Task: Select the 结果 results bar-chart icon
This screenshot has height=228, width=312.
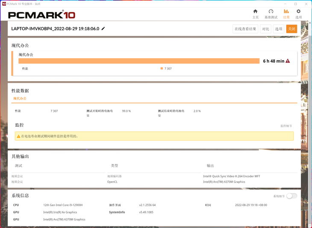Action: (286, 12)
